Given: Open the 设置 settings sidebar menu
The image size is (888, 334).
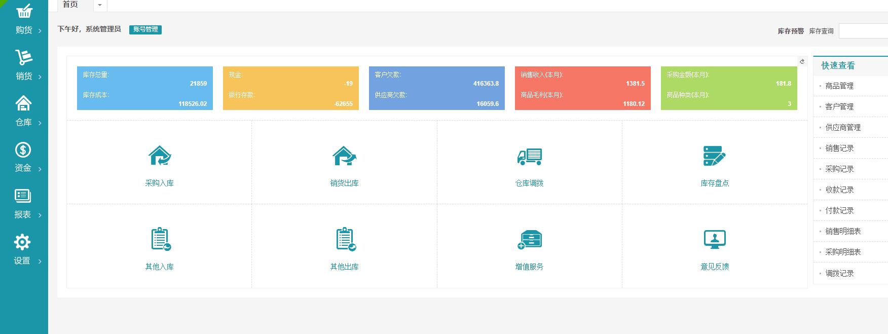Looking at the screenshot, I should coord(24,250).
